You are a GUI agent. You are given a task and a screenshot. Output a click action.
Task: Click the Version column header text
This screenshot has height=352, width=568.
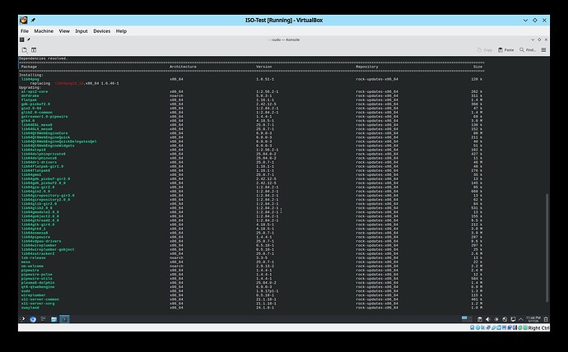(x=263, y=67)
